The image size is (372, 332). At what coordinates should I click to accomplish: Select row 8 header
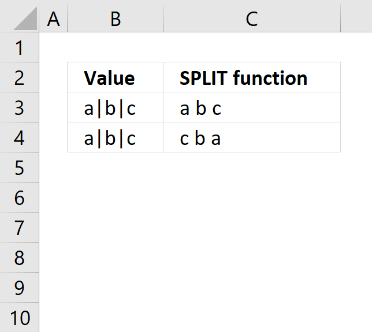click(x=20, y=258)
